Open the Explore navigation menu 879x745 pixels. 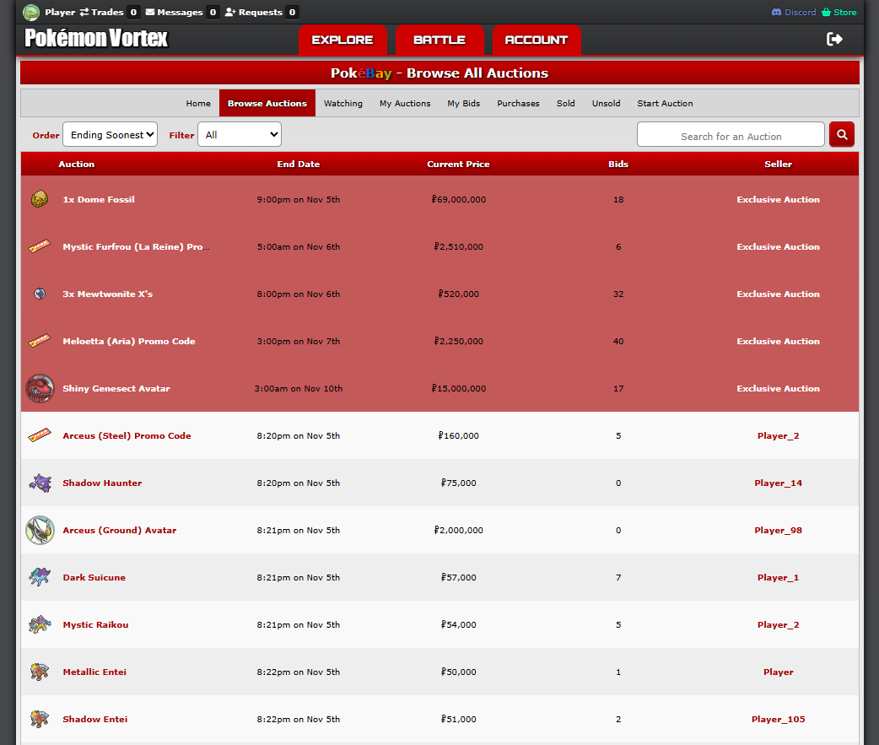tap(342, 40)
